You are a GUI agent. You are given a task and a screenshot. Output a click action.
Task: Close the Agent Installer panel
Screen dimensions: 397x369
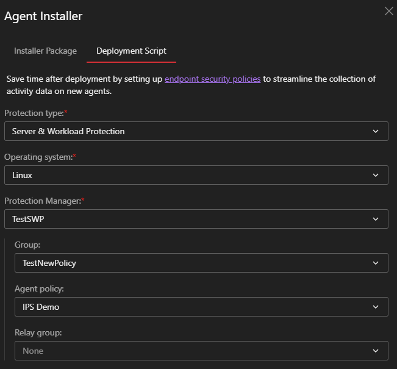tap(388, 12)
